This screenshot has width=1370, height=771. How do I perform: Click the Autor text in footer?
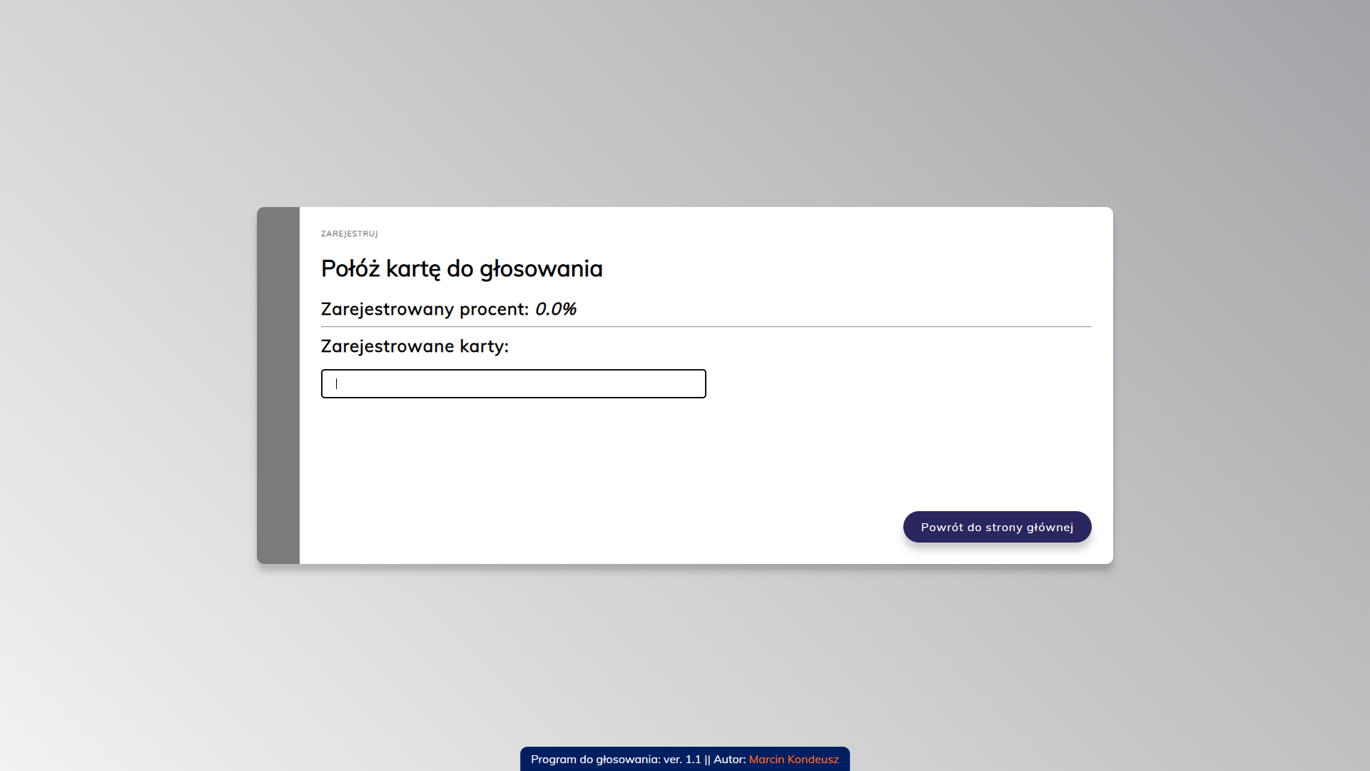[x=729, y=760]
